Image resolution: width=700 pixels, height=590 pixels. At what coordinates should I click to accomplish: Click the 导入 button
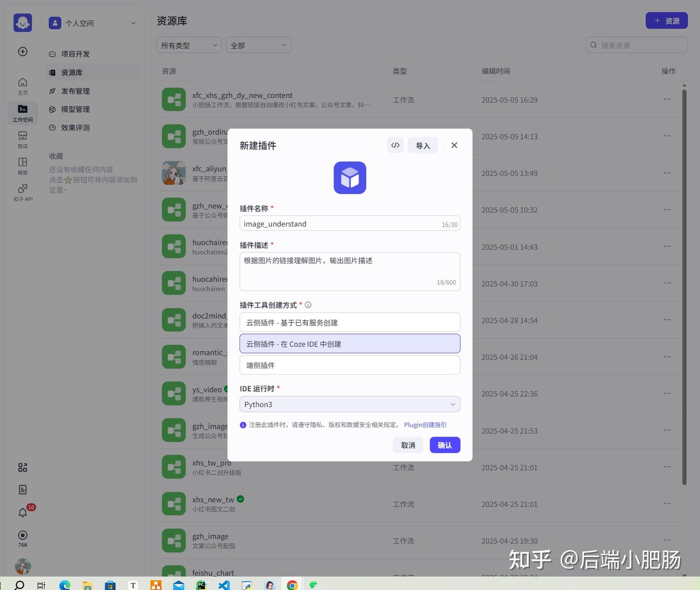(423, 145)
